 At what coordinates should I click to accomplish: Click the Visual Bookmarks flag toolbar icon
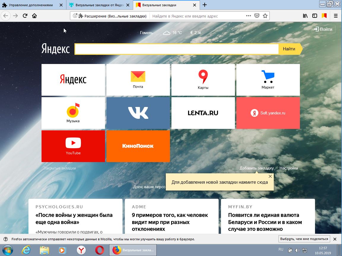324,16
